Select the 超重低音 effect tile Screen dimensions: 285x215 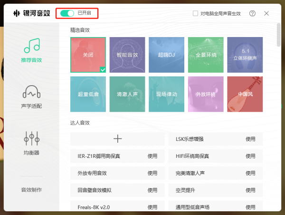click(x=88, y=94)
